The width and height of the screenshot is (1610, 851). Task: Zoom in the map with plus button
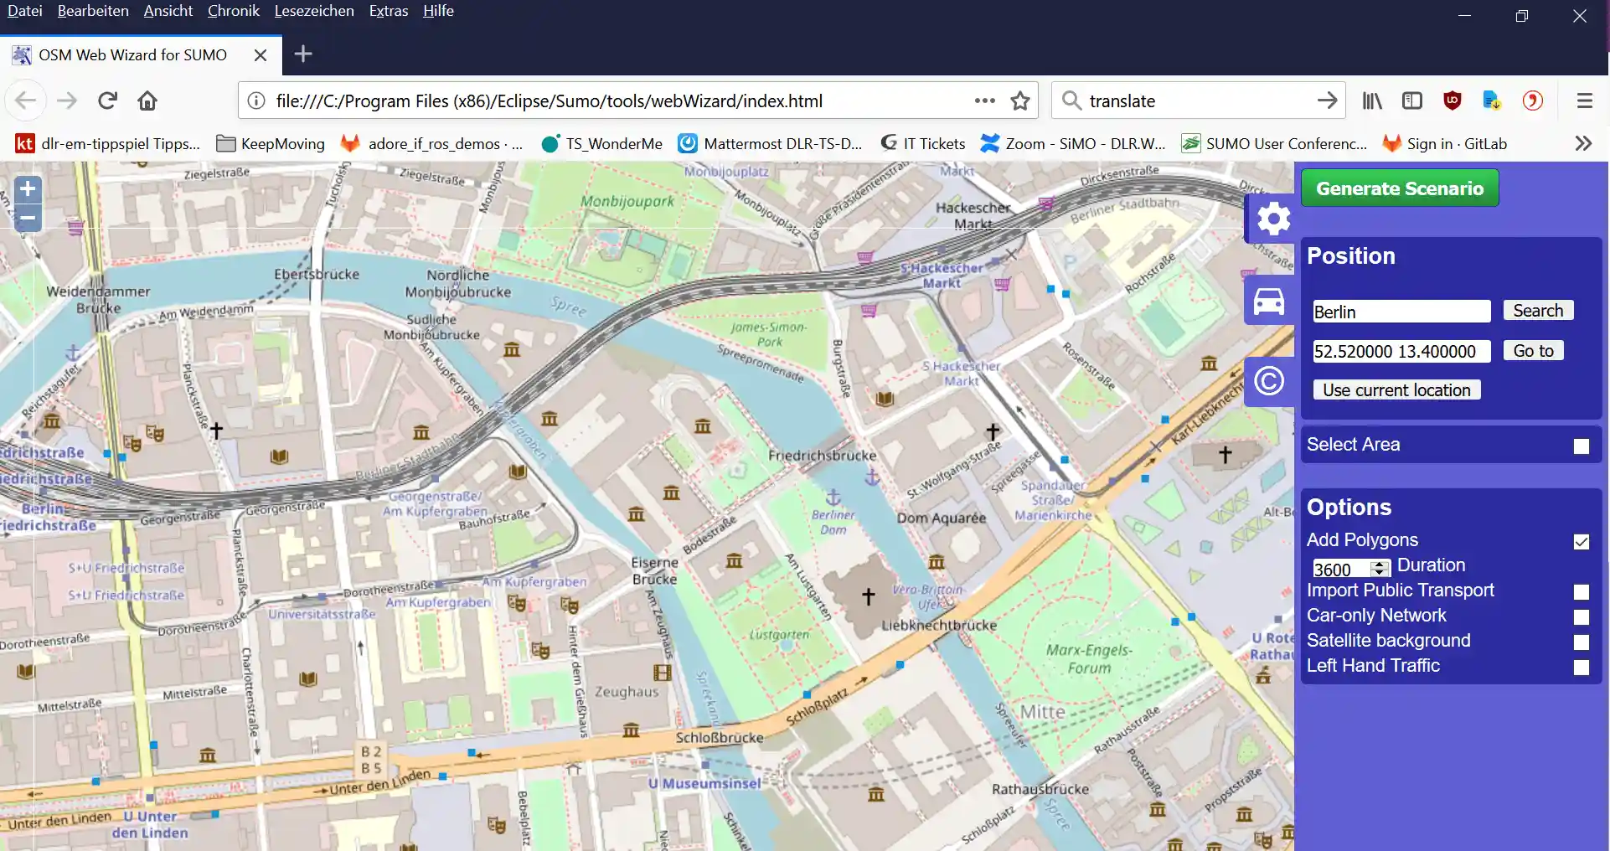(x=28, y=189)
